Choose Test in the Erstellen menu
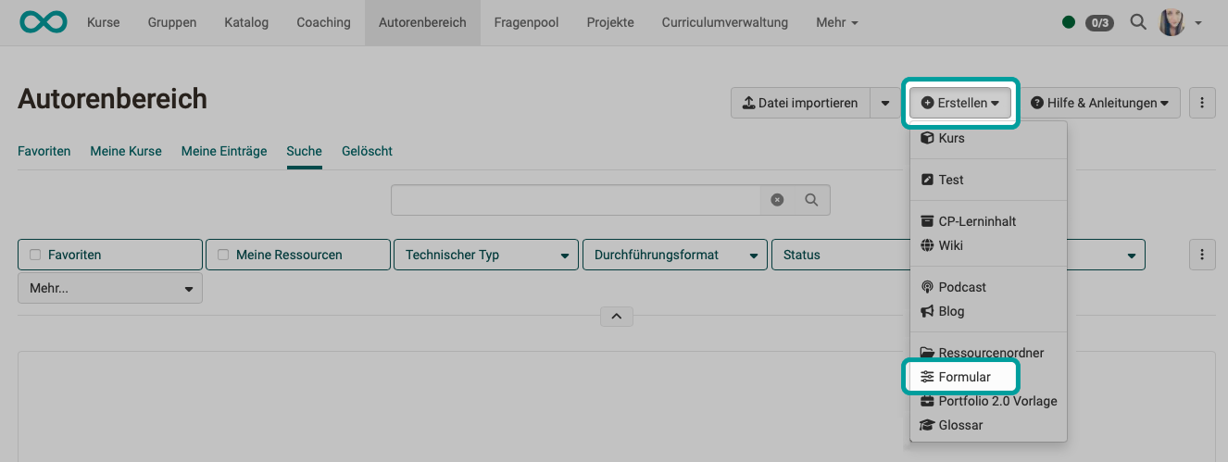The image size is (1228, 462). (x=988, y=180)
